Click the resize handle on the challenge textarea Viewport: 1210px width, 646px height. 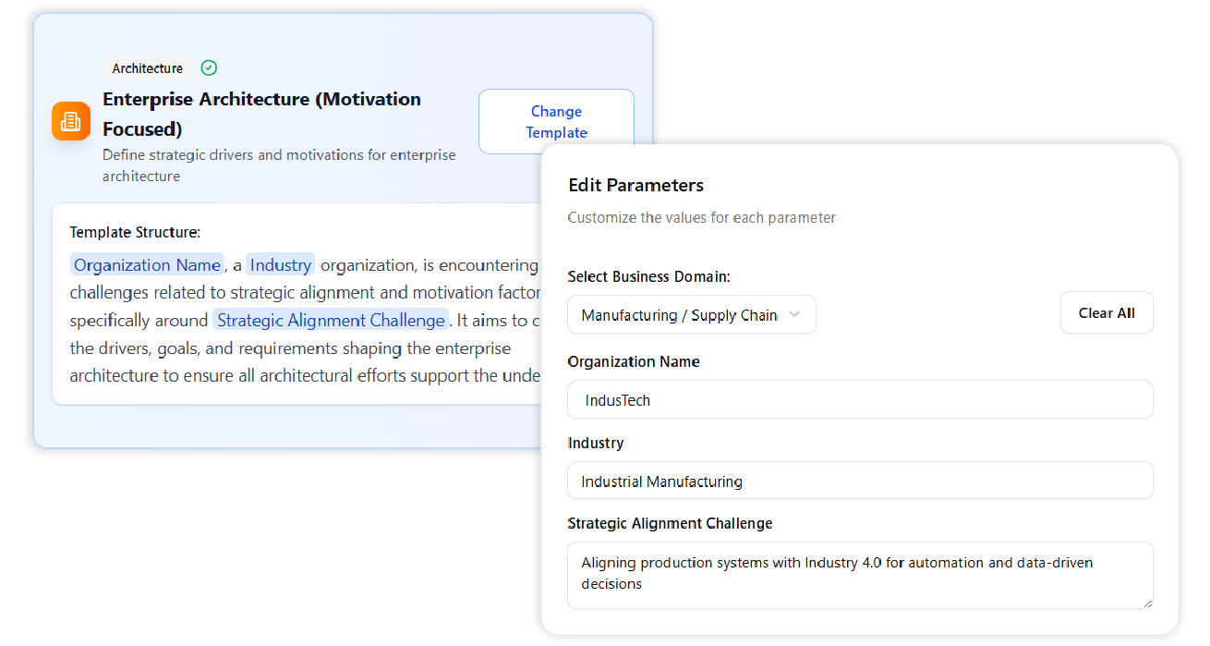pos(1147,603)
